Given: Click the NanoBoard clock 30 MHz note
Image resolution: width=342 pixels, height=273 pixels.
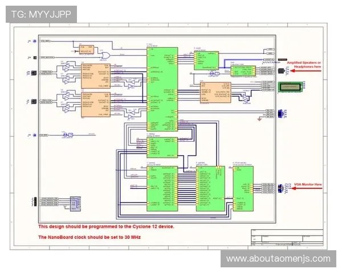Looking at the screenshot, I should [x=89, y=237].
